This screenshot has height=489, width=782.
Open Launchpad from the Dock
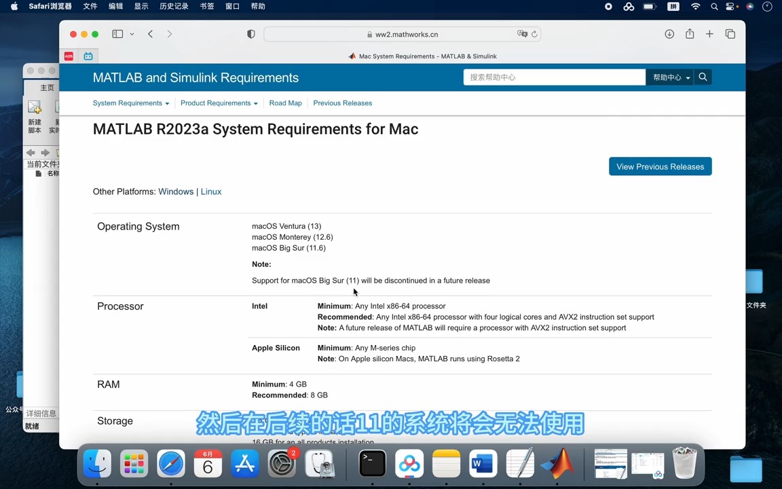134,464
